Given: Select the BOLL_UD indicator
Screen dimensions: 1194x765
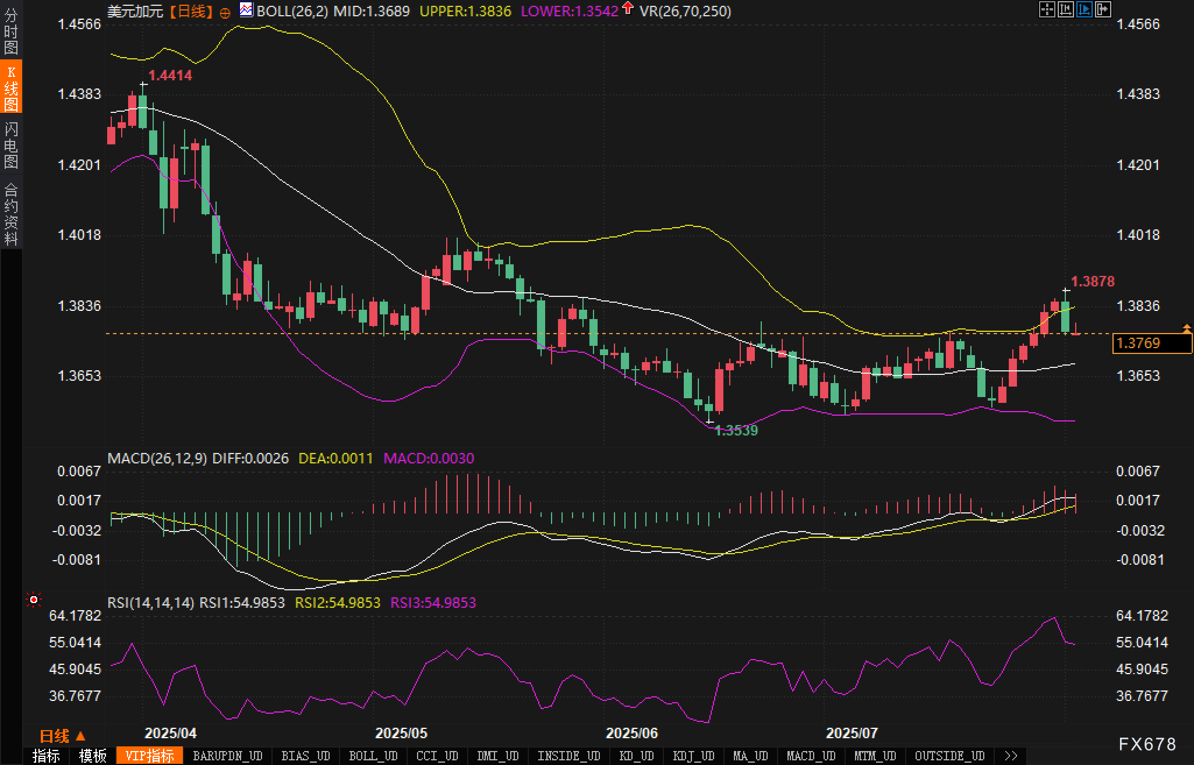Looking at the screenshot, I should point(373,756).
